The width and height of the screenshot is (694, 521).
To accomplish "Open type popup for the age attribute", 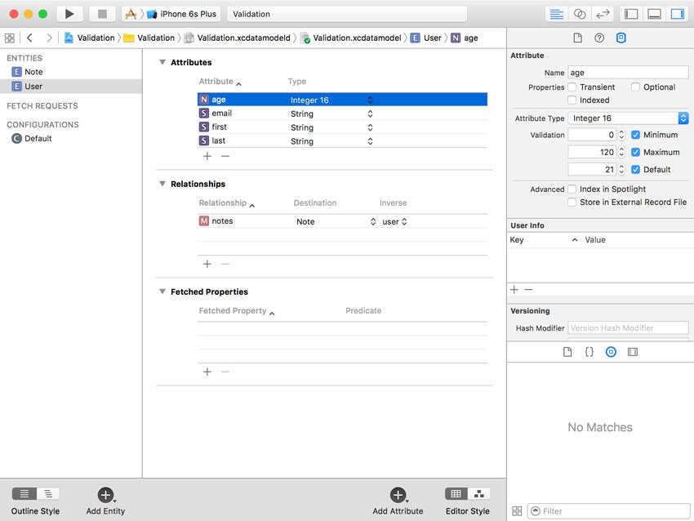I will point(370,100).
